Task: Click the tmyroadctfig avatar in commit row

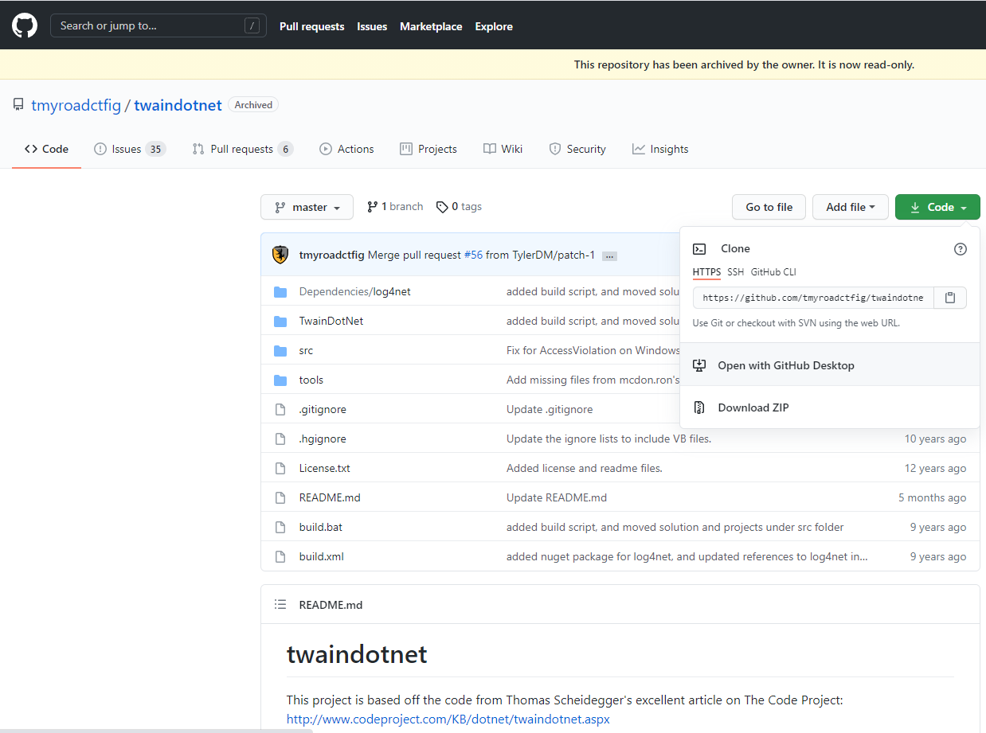Action: tap(280, 255)
